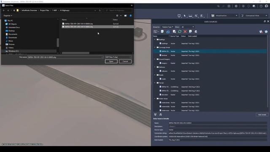Click the second-to-last icon on Data Sources toolbar
The image size is (270, 152).
(261, 32)
